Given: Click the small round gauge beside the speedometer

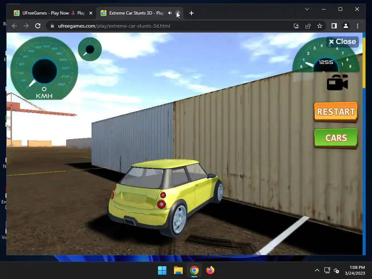Looking at the screenshot, I should [90, 49].
